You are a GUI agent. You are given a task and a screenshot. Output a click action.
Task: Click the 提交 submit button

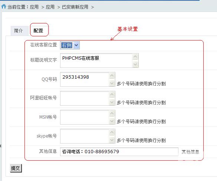point(16,168)
